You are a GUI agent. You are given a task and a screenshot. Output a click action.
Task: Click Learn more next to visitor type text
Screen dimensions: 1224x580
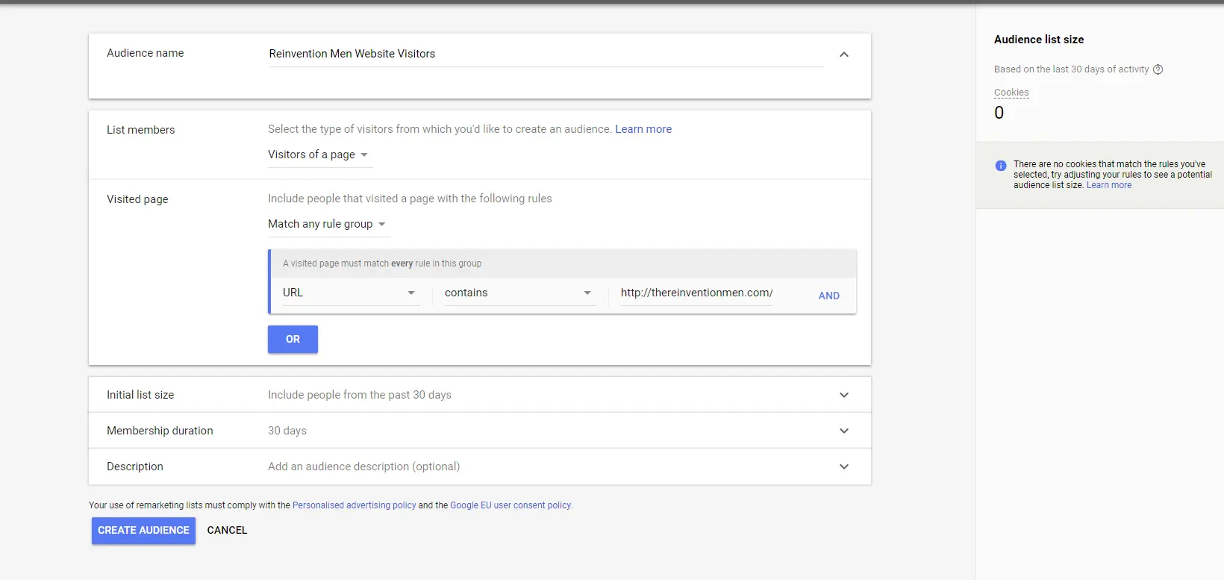[643, 129]
